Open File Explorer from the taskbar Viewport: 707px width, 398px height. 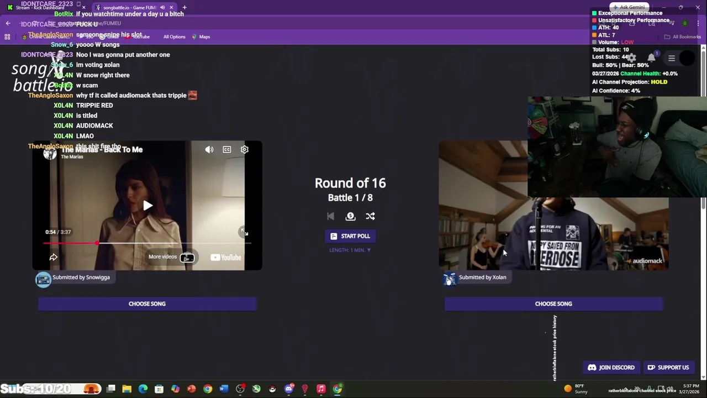click(x=126, y=389)
